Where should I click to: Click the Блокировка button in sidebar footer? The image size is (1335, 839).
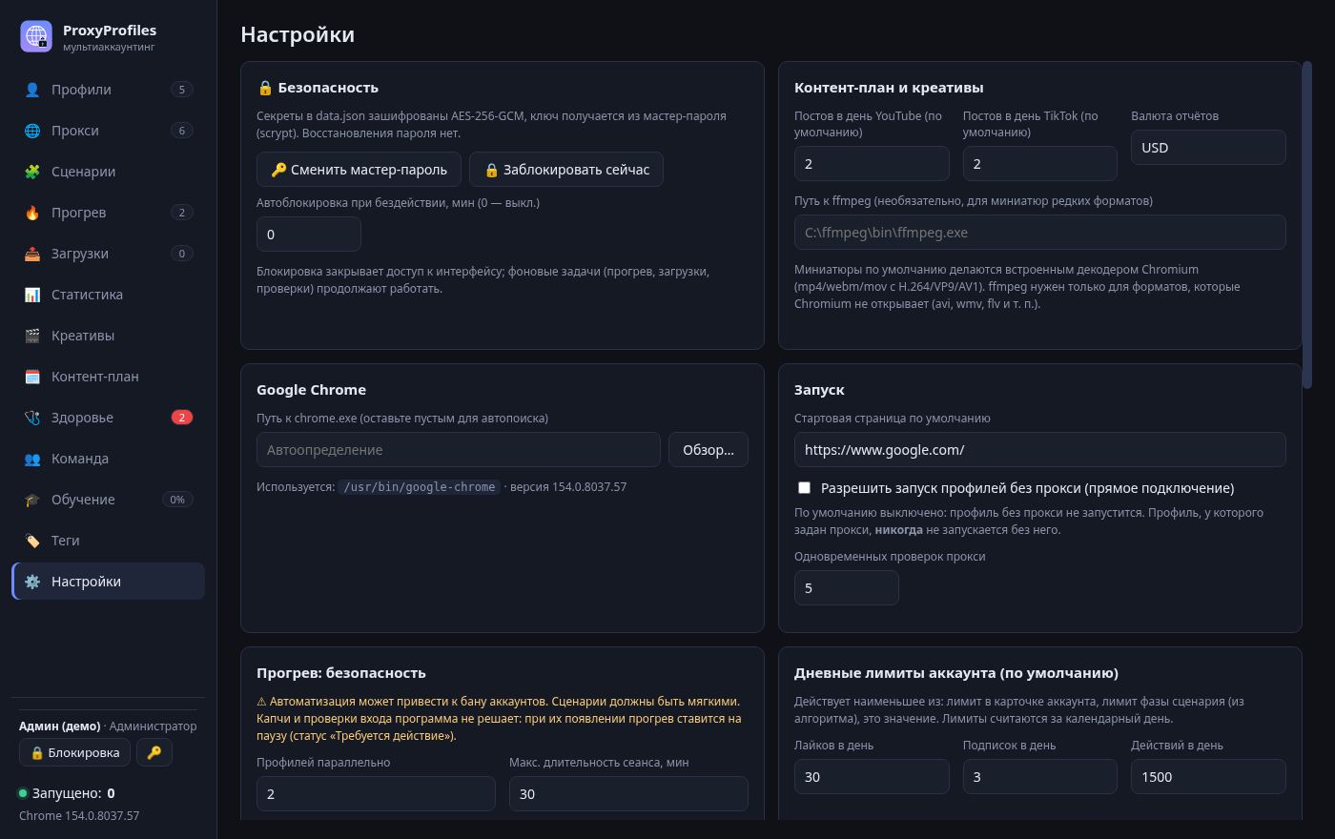tap(74, 752)
